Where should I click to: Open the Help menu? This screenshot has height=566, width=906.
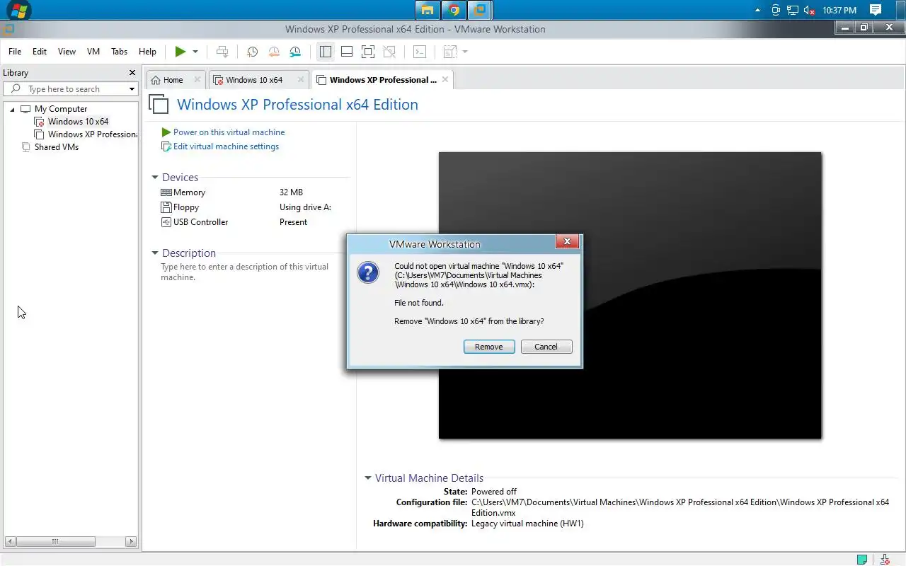click(147, 52)
